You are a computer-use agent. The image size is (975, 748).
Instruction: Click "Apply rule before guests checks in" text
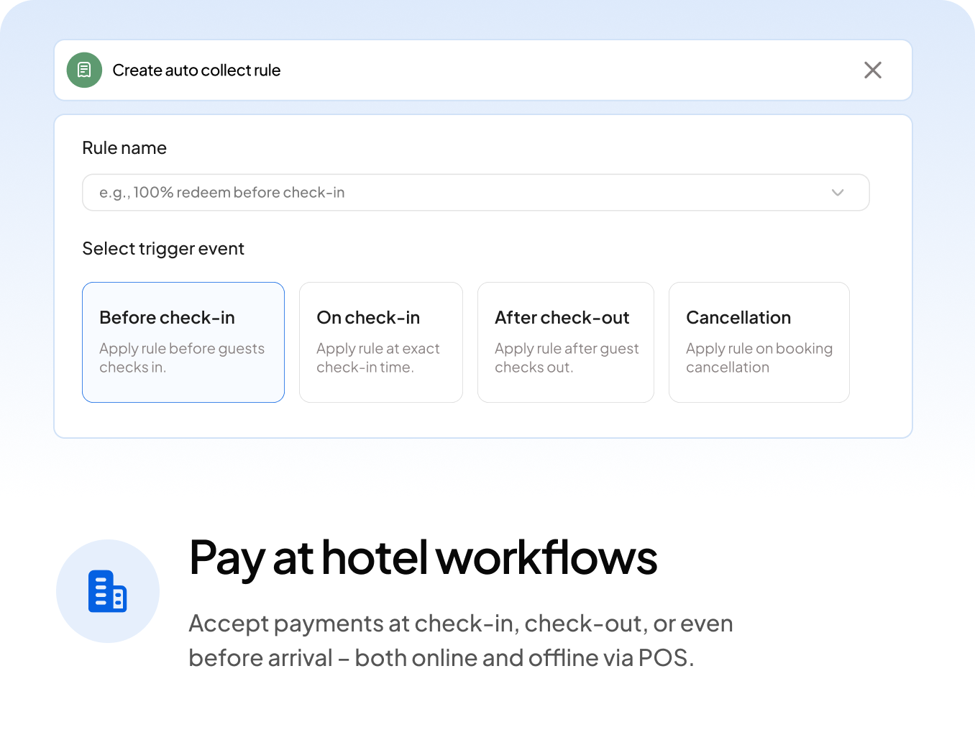182,357
